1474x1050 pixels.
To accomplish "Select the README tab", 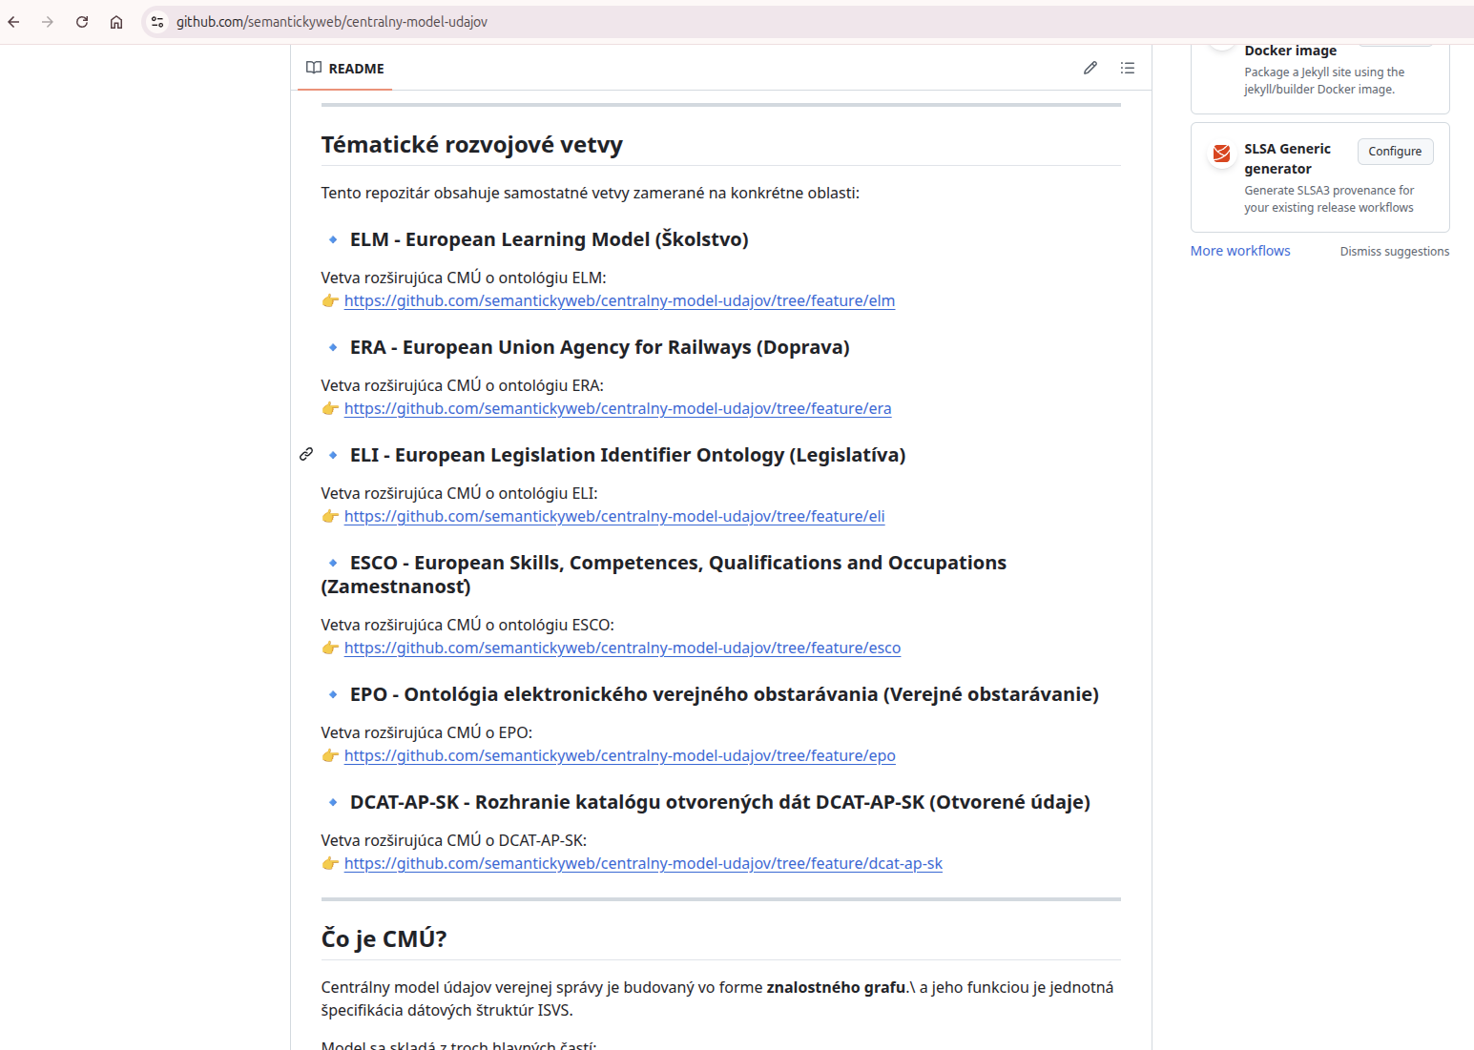I will 345,69.
